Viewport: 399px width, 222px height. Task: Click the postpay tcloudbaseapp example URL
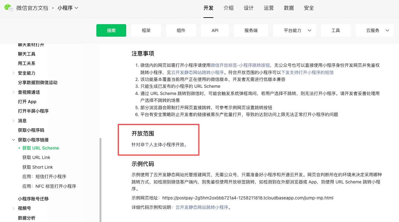tap(248, 198)
